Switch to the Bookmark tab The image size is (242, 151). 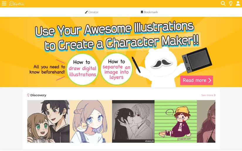[x=149, y=12]
